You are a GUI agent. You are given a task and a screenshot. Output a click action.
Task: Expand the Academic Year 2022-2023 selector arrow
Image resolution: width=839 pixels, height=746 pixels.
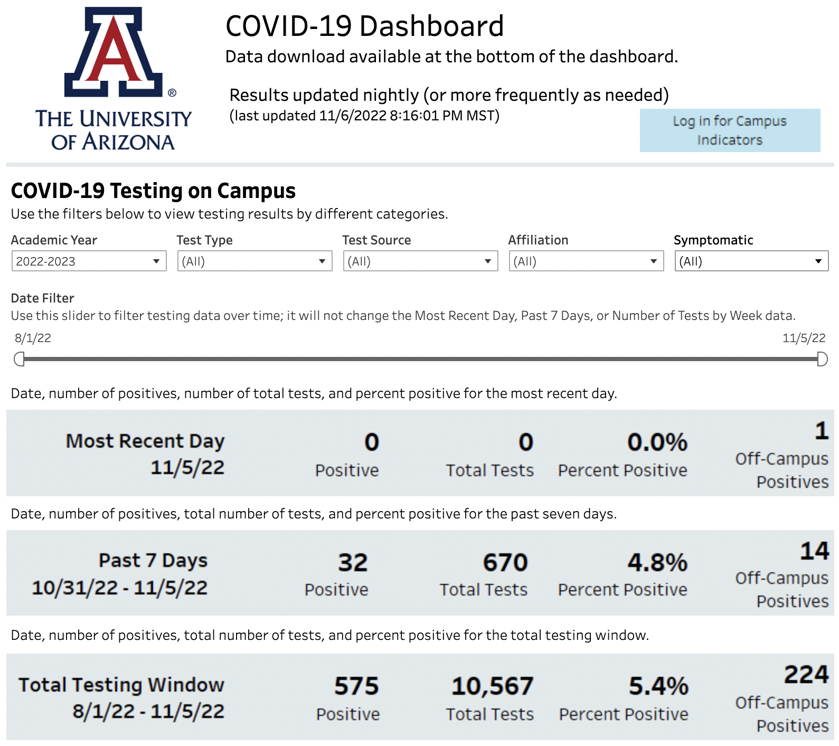156,261
